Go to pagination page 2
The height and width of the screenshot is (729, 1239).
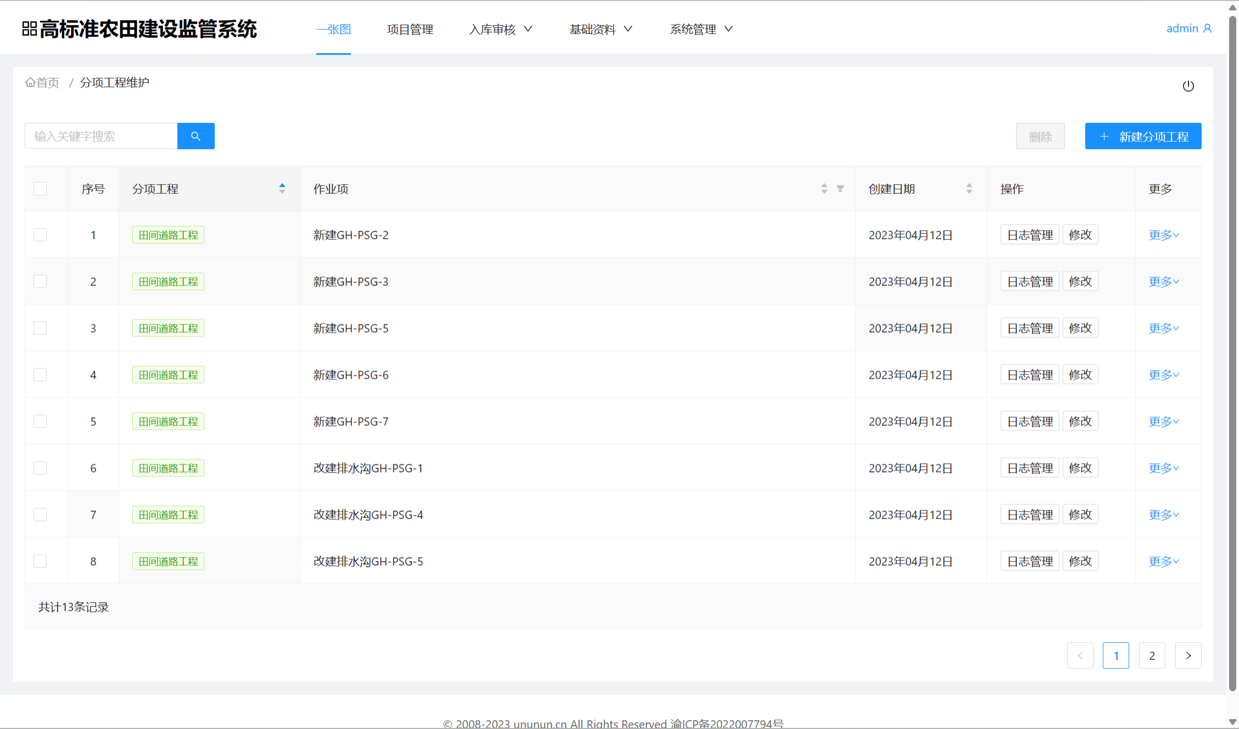click(x=1152, y=655)
